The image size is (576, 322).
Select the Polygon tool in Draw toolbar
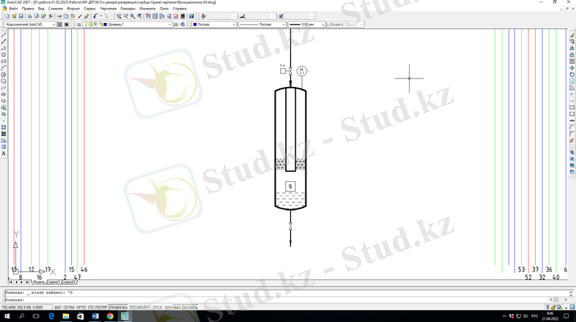4,55
